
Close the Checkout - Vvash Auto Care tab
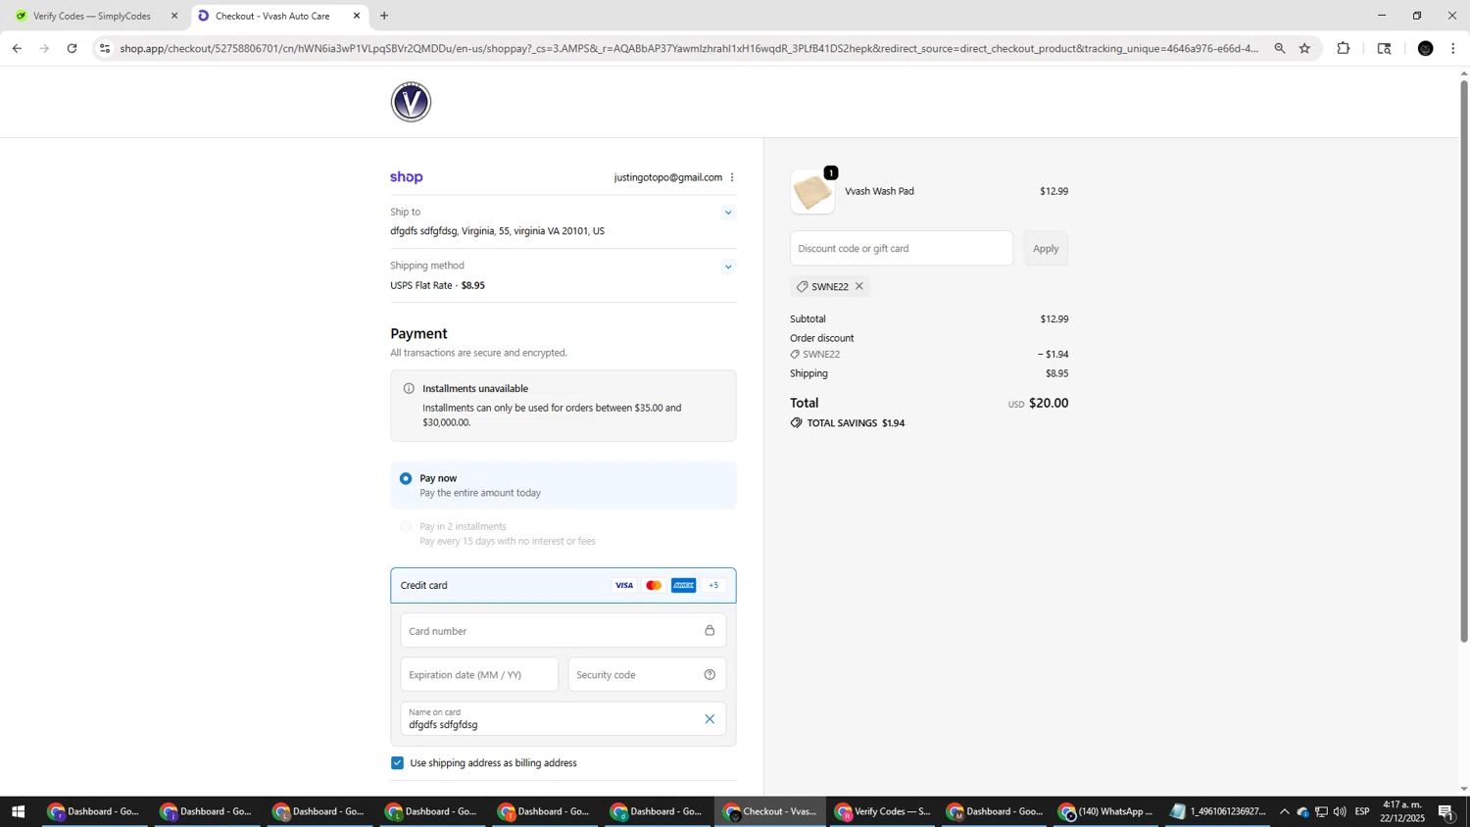[x=357, y=16]
